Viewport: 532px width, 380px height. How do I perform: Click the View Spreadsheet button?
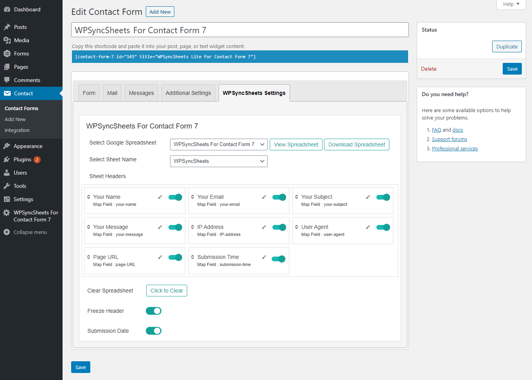(x=296, y=145)
